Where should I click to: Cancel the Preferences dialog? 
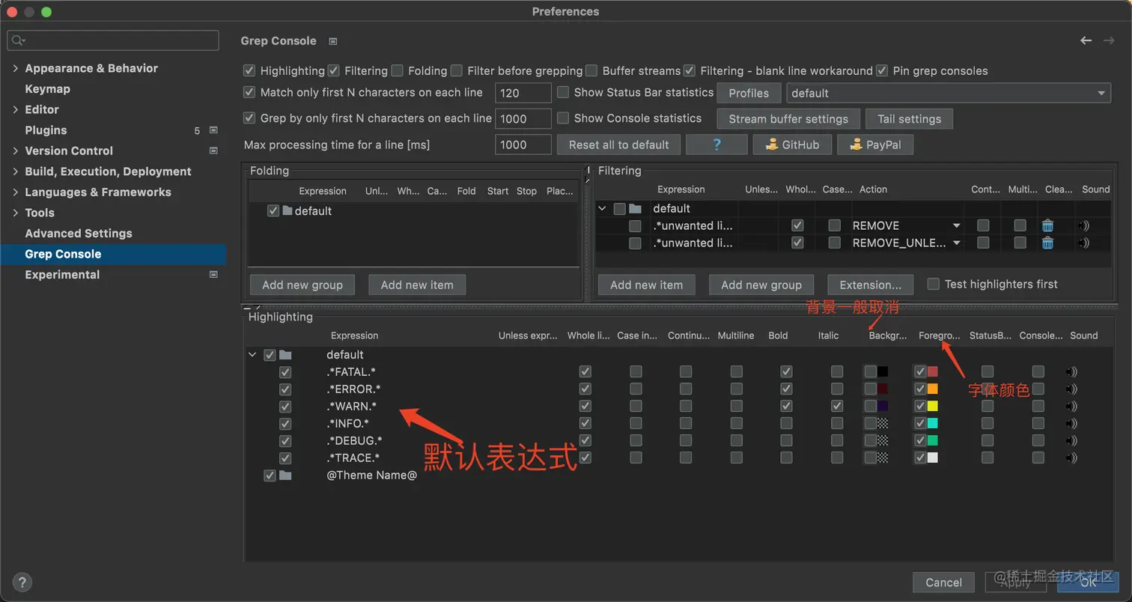point(943,583)
